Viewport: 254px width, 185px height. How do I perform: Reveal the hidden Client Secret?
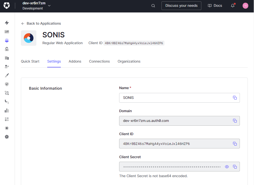point(227,167)
